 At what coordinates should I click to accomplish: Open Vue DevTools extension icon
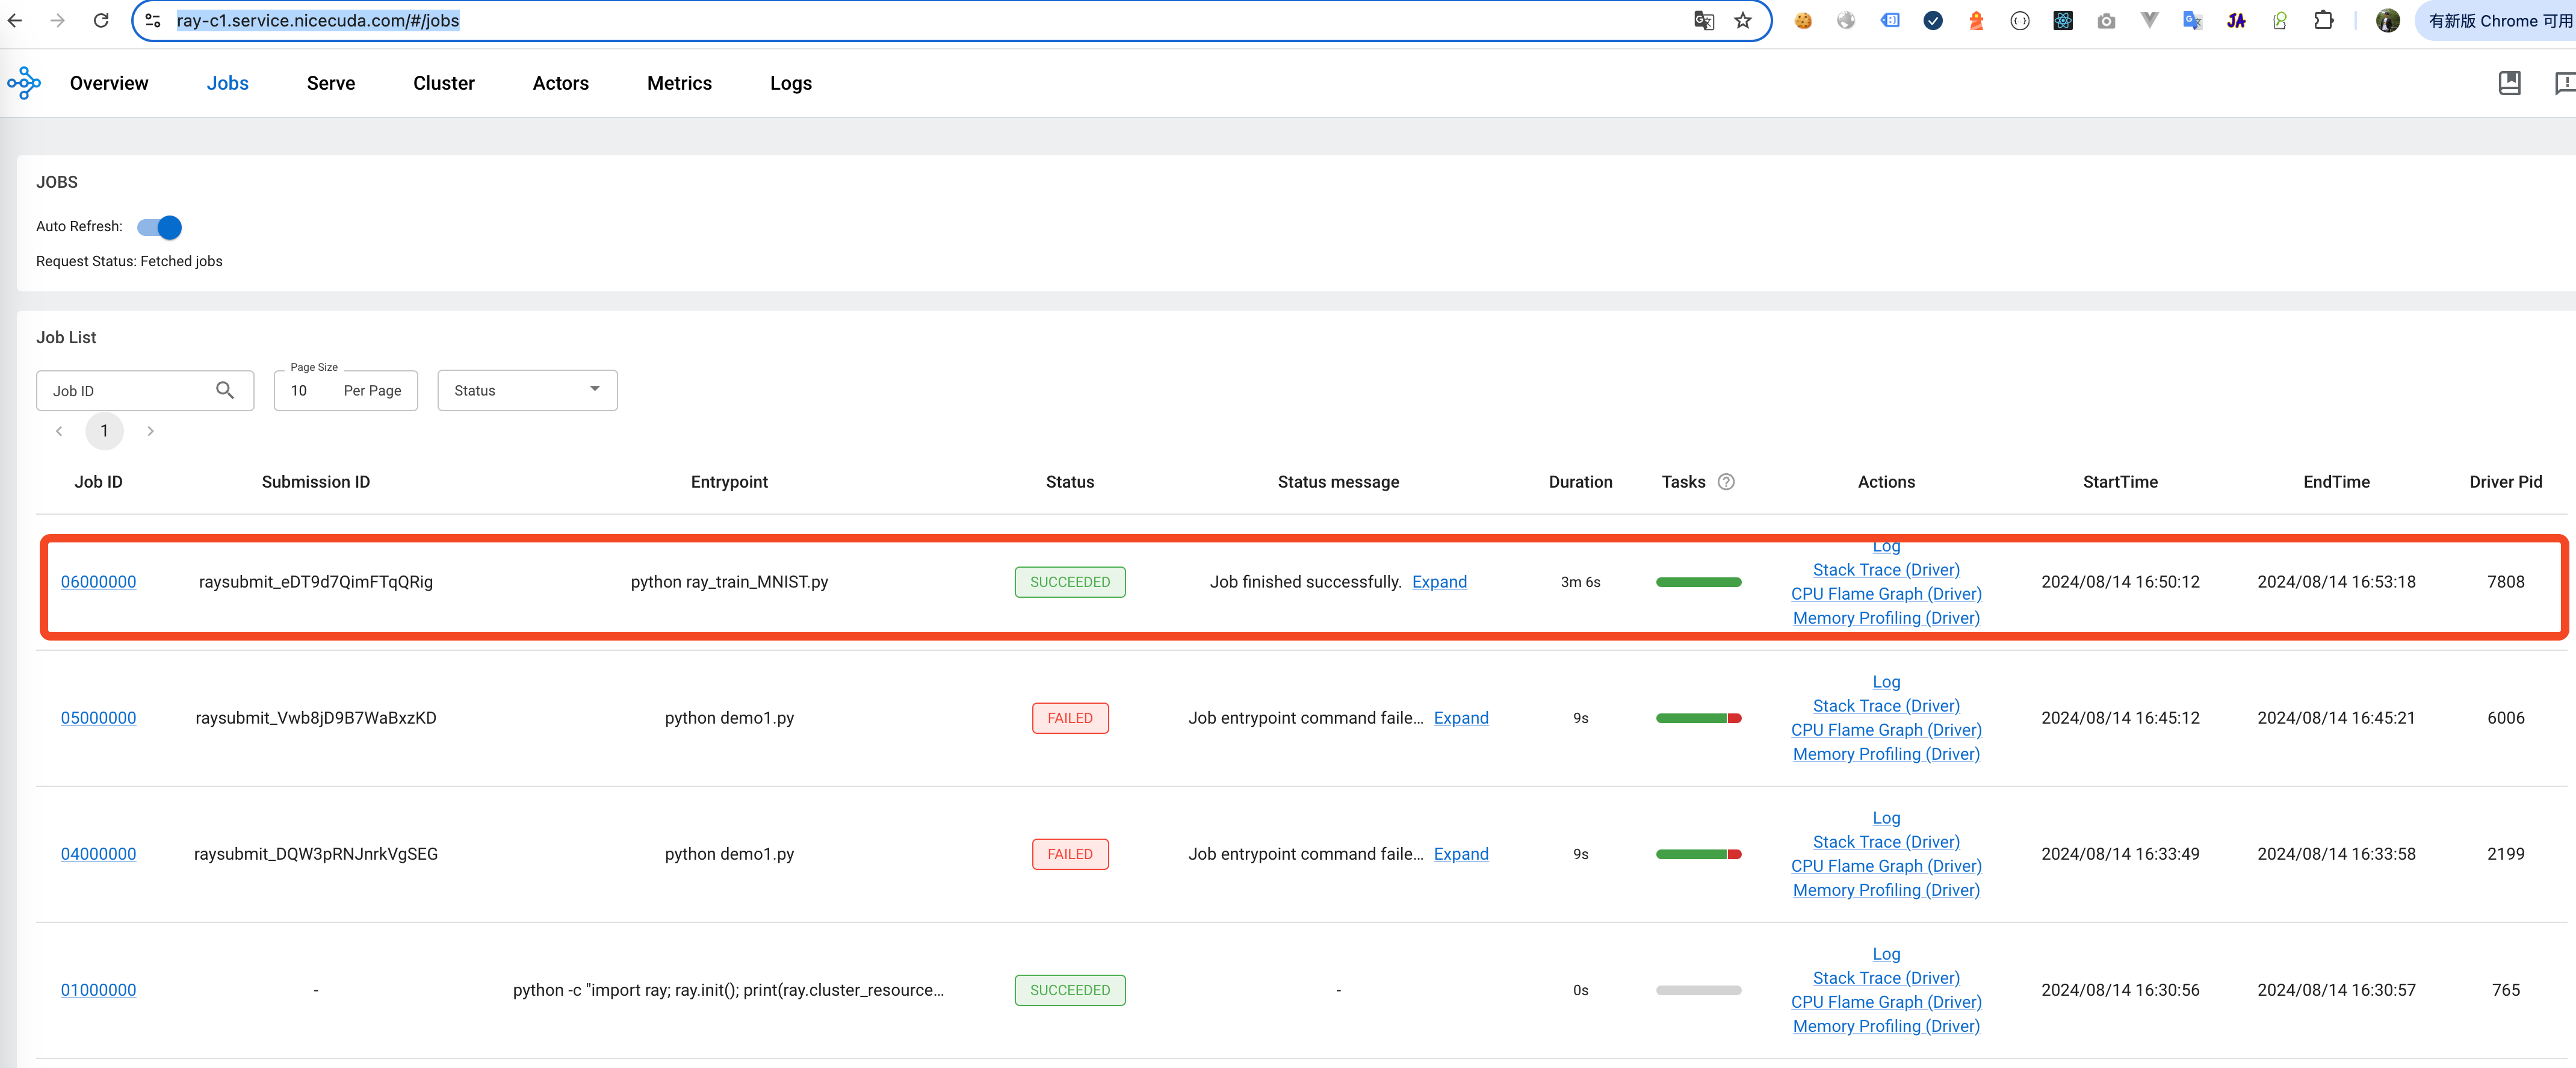click(x=2149, y=20)
